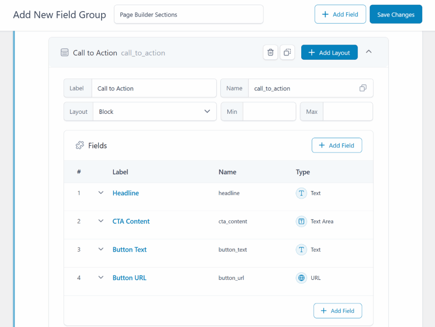
Task: Open the Button Text field link
Action: tap(130, 250)
